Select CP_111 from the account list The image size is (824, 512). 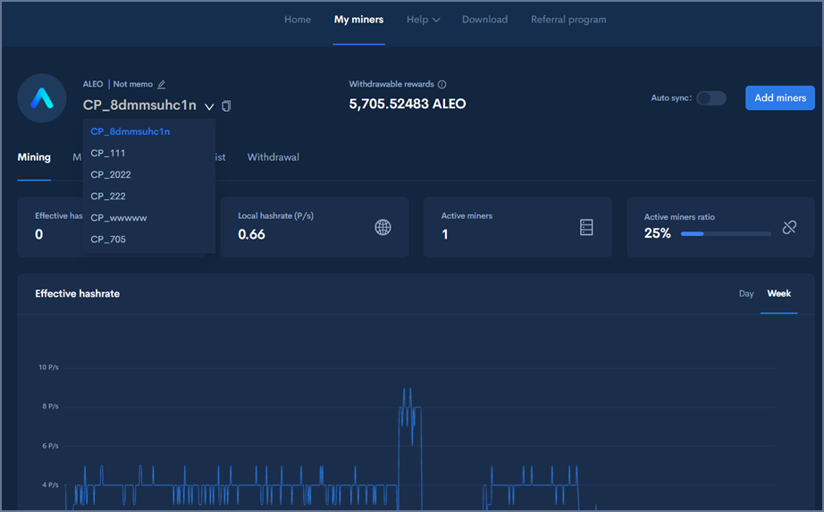pyautogui.click(x=108, y=153)
